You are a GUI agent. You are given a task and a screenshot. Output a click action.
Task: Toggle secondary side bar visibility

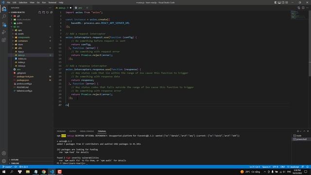tap(283, 2)
